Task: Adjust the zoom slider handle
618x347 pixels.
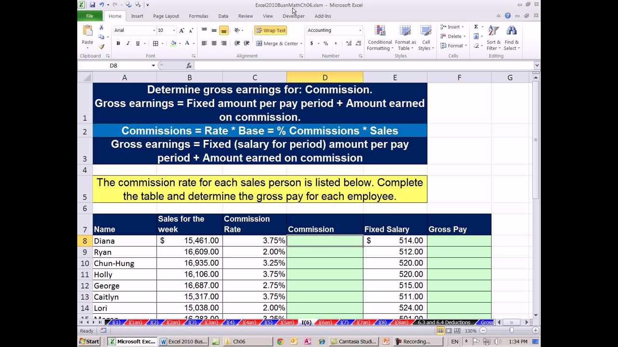Action: (511, 331)
